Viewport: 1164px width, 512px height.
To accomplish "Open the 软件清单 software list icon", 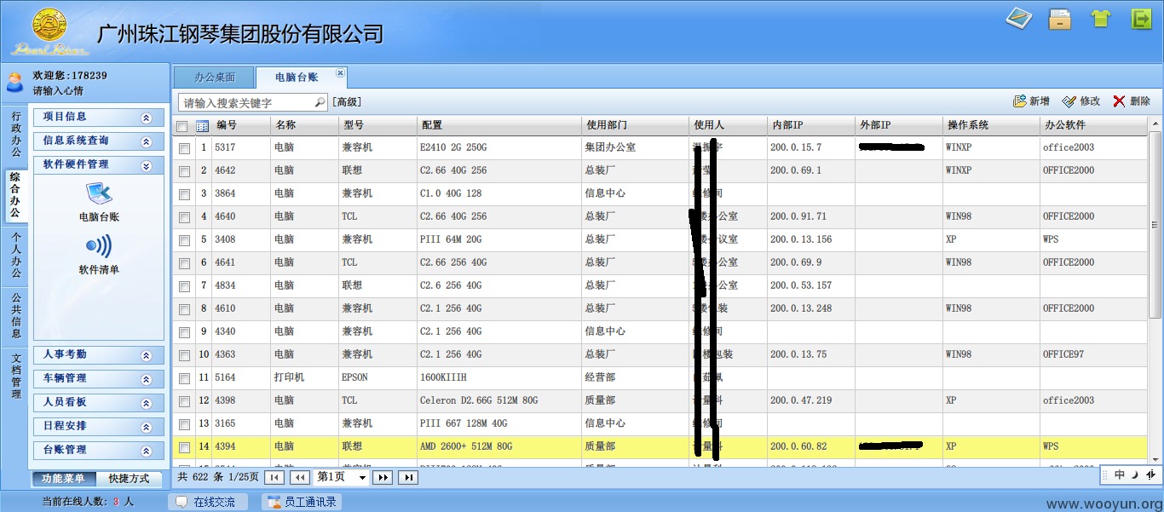I will tap(99, 247).
